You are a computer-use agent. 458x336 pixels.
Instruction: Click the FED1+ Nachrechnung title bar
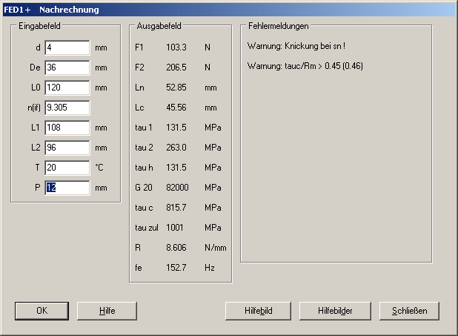pos(222,10)
